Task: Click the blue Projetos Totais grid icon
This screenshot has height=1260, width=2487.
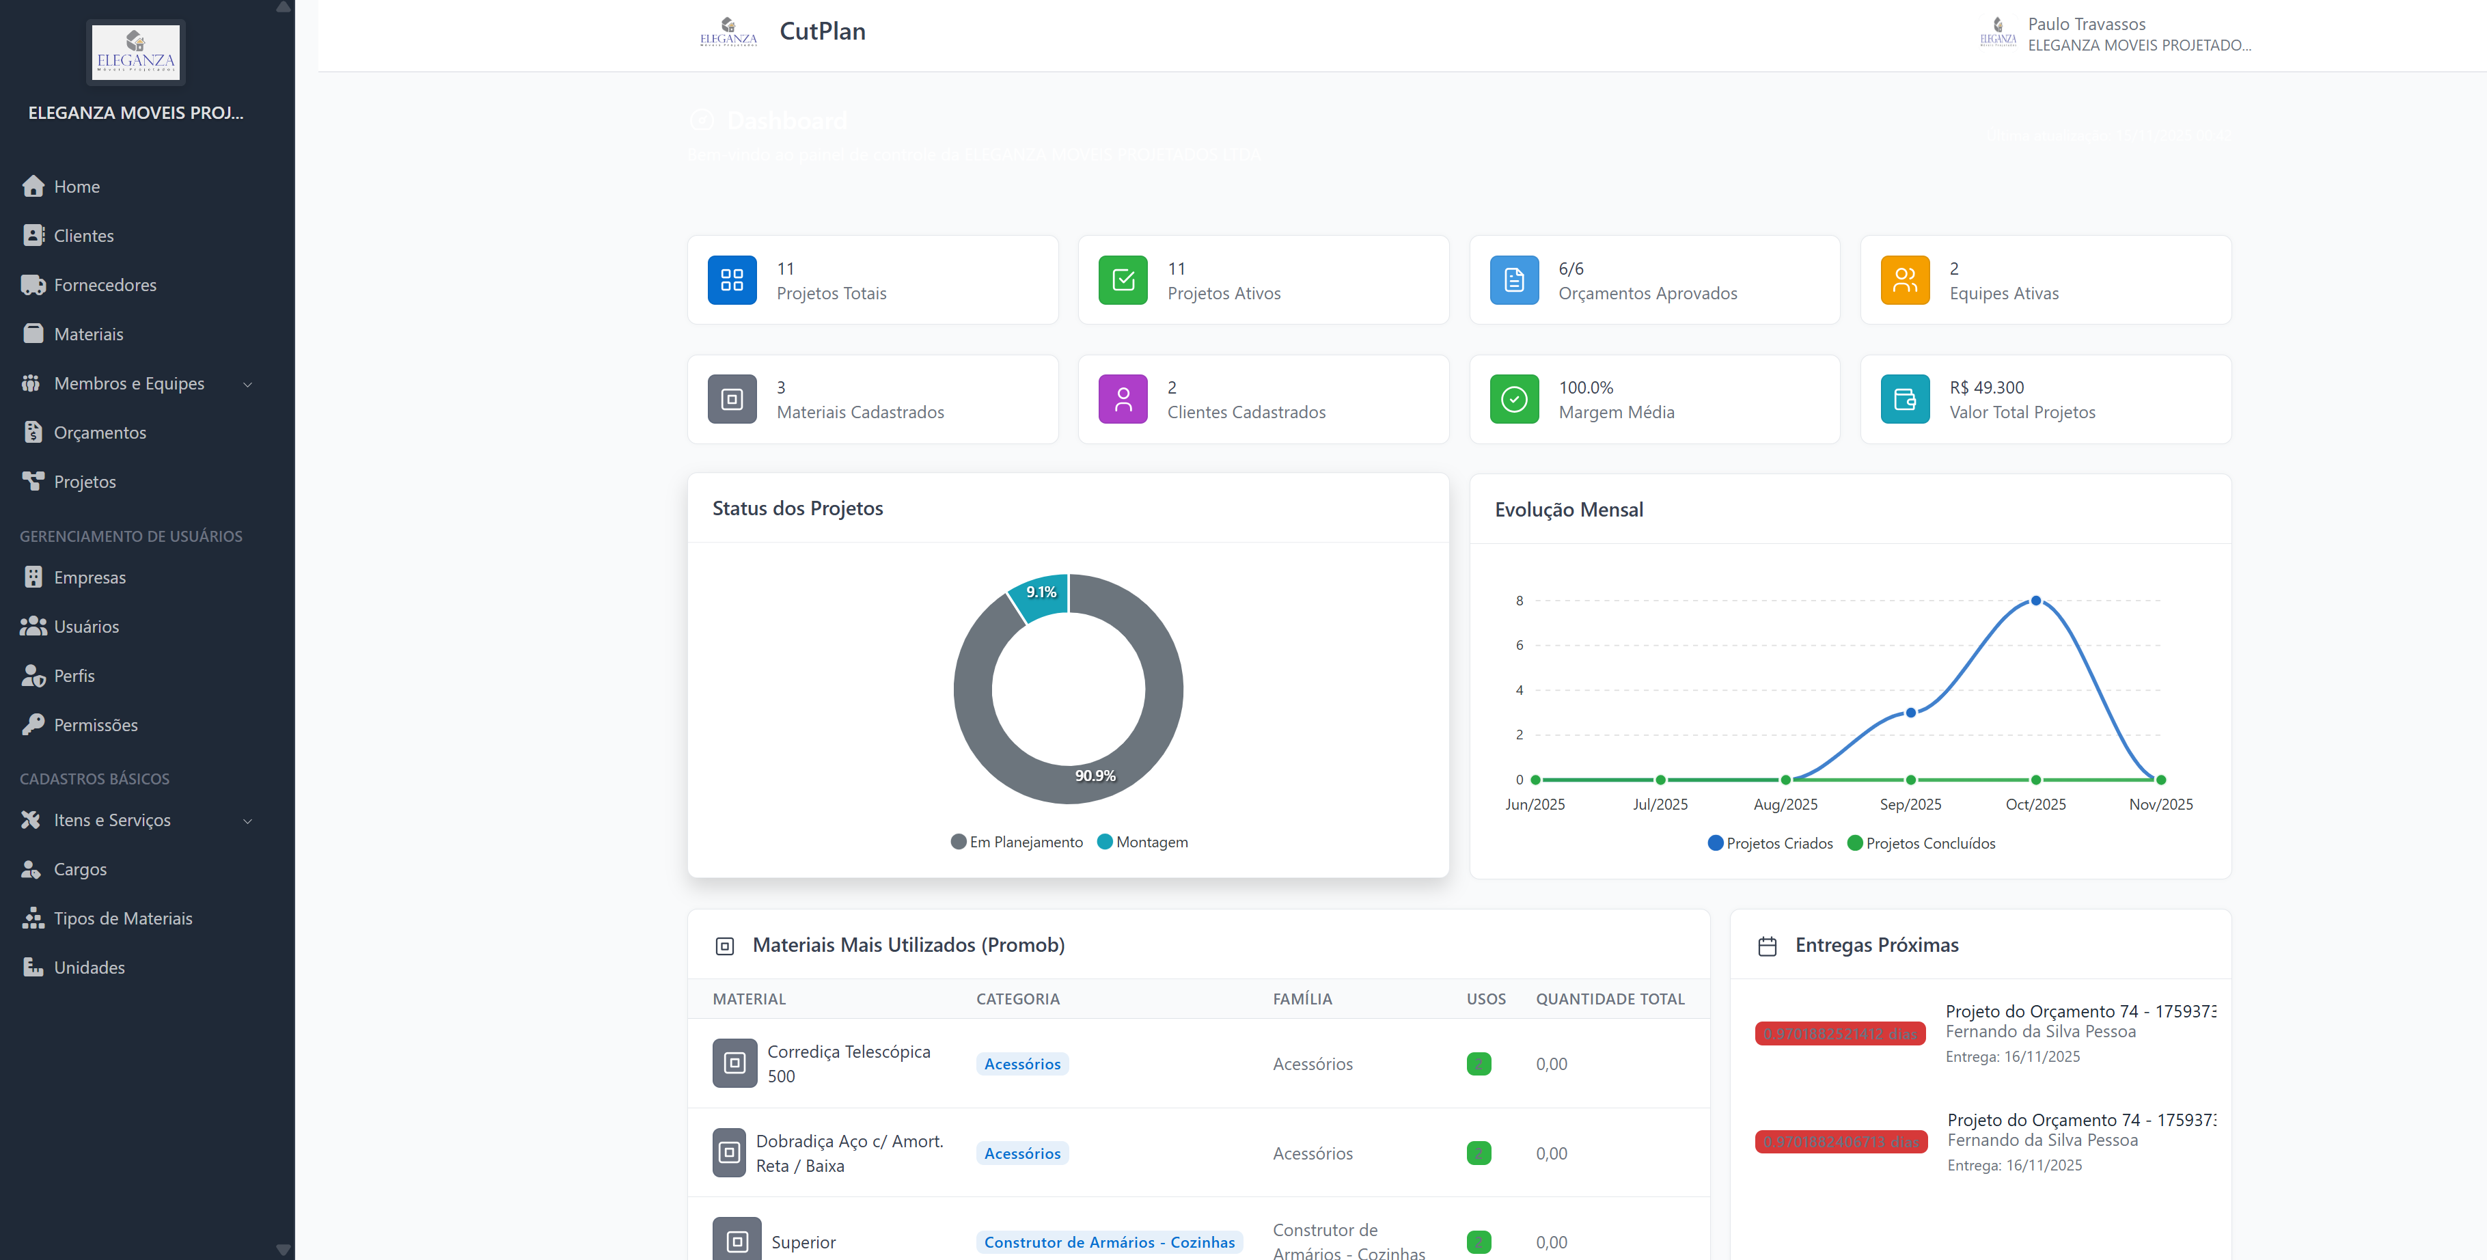Action: (x=732, y=280)
